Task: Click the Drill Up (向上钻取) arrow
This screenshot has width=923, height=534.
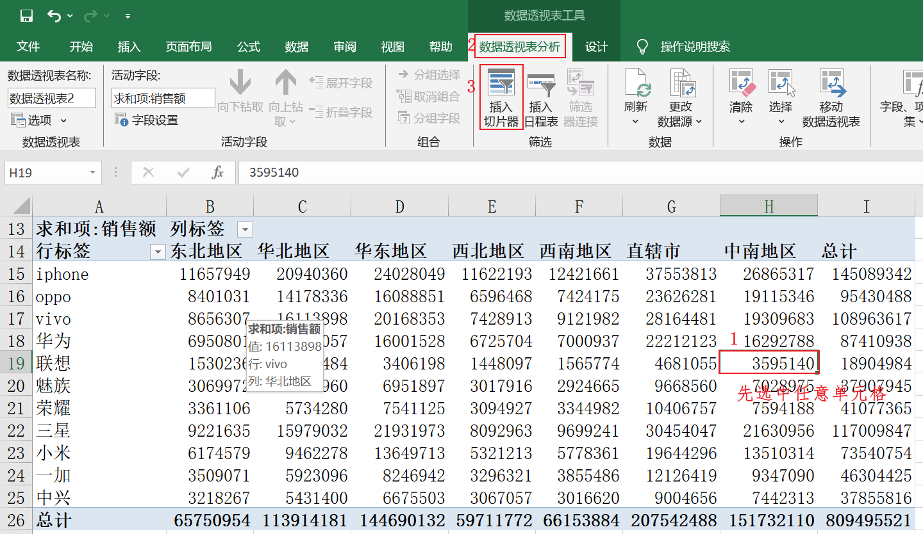Action: [x=285, y=83]
